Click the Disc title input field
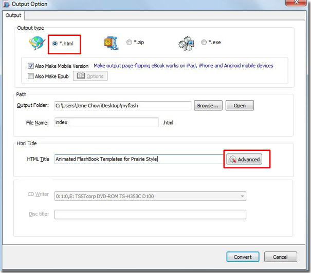Screen dimensions: 311x273 (x=150, y=215)
